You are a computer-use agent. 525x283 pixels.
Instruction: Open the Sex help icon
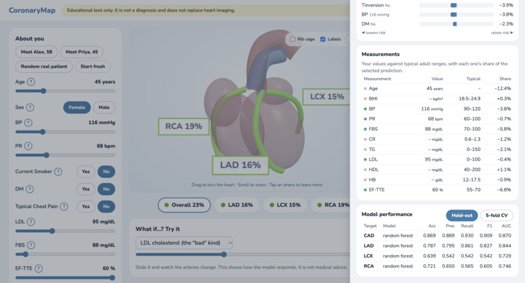pos(30,107)
